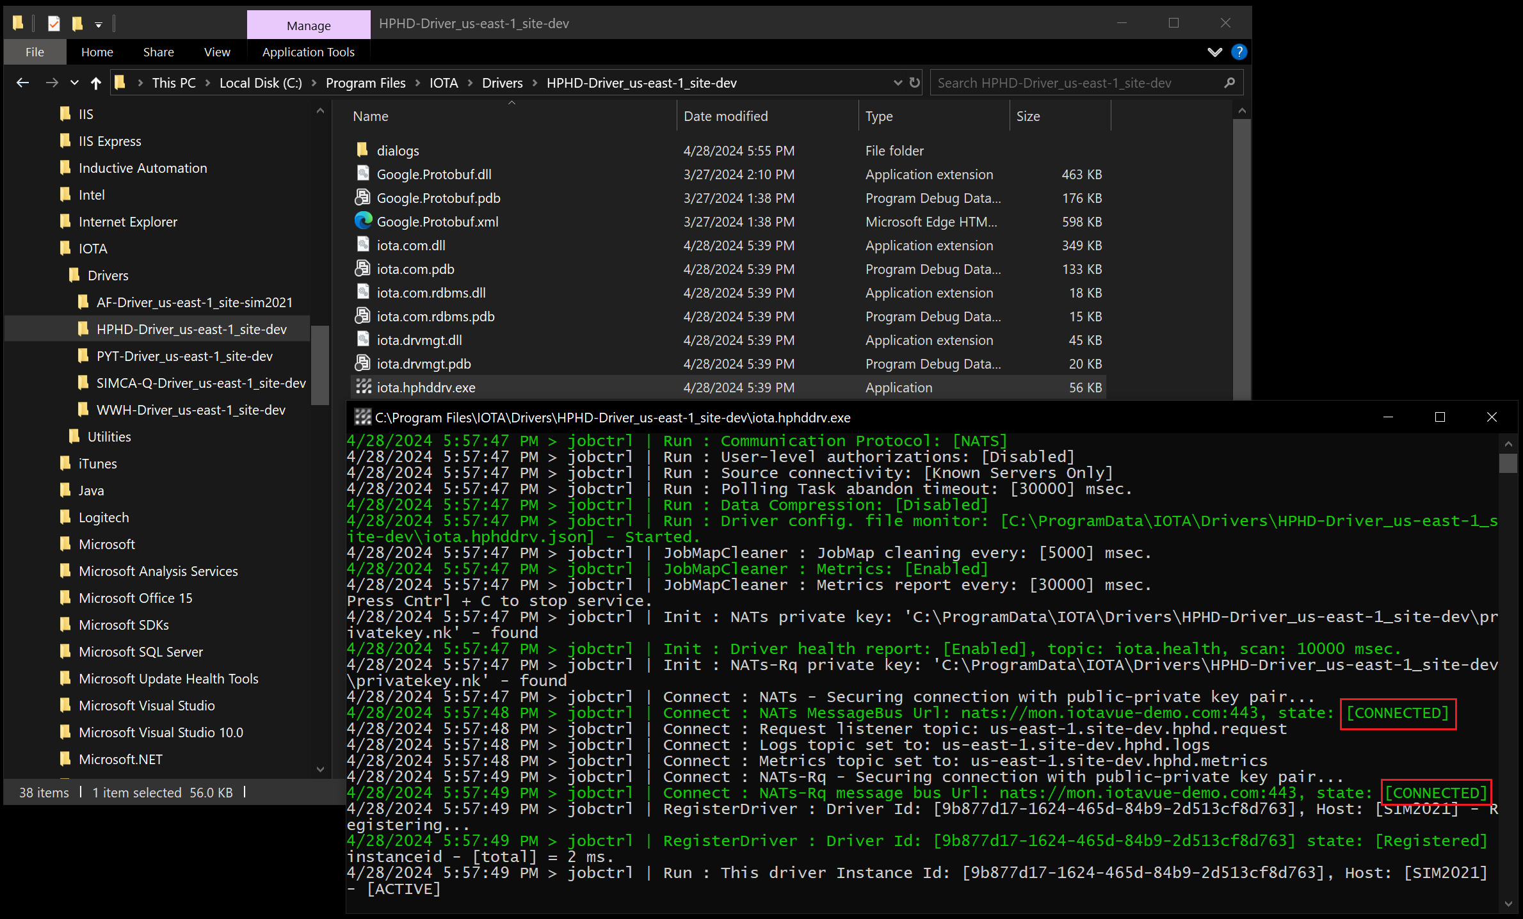Click the file list scrollbar up arrow

1241,111
